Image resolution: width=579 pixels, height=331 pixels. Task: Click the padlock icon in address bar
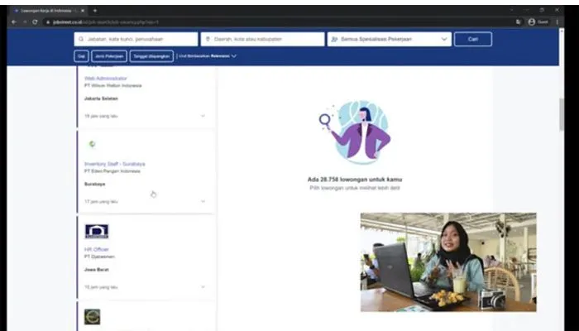click(48, 22)
